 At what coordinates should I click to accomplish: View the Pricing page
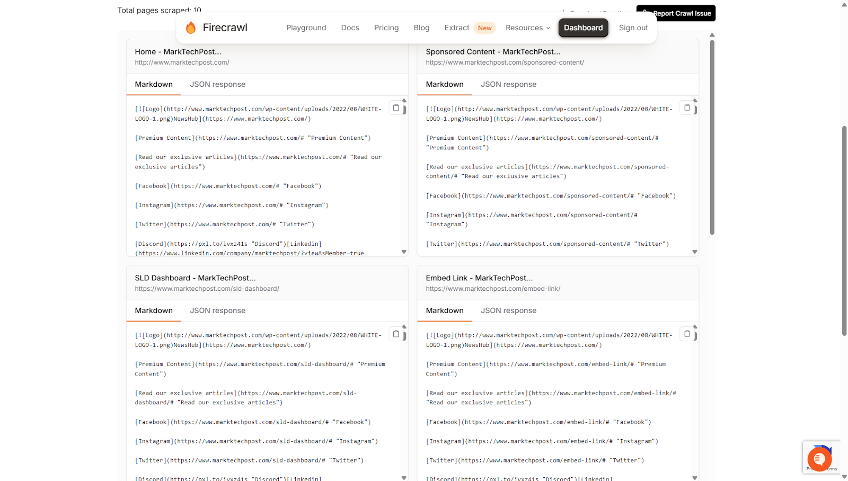point(386,28)
